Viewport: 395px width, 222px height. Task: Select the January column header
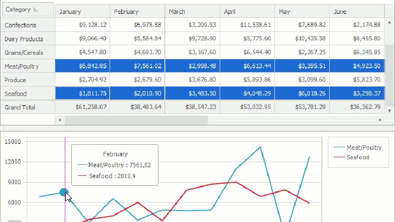tap(82, 11)
